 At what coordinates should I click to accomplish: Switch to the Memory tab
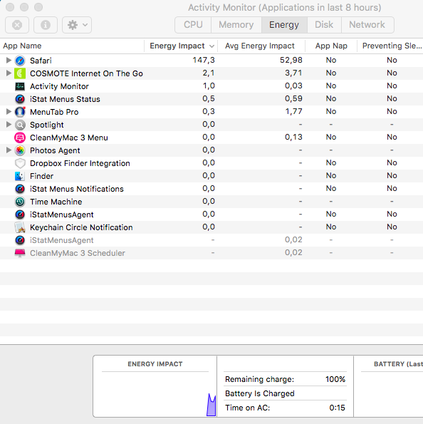pos(236,25)
